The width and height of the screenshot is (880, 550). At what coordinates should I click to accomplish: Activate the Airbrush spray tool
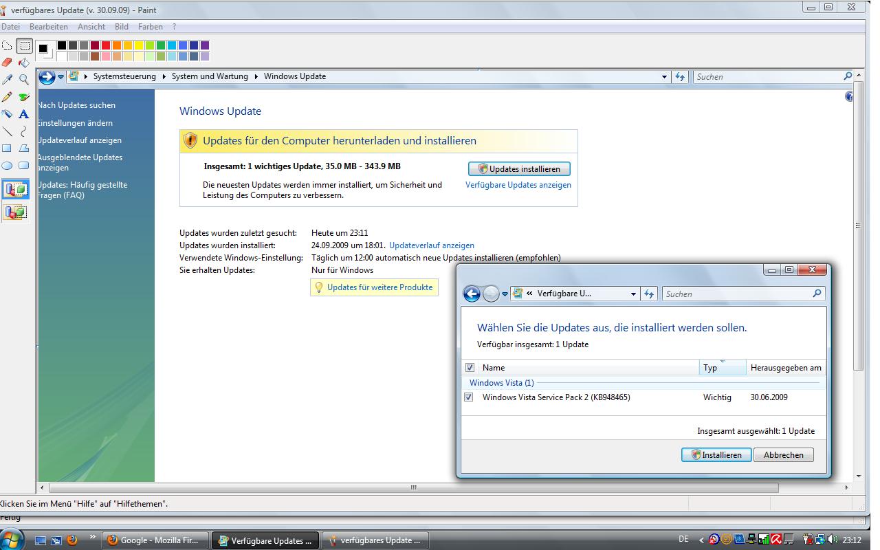pyautogui.click(x=7, y=114)
